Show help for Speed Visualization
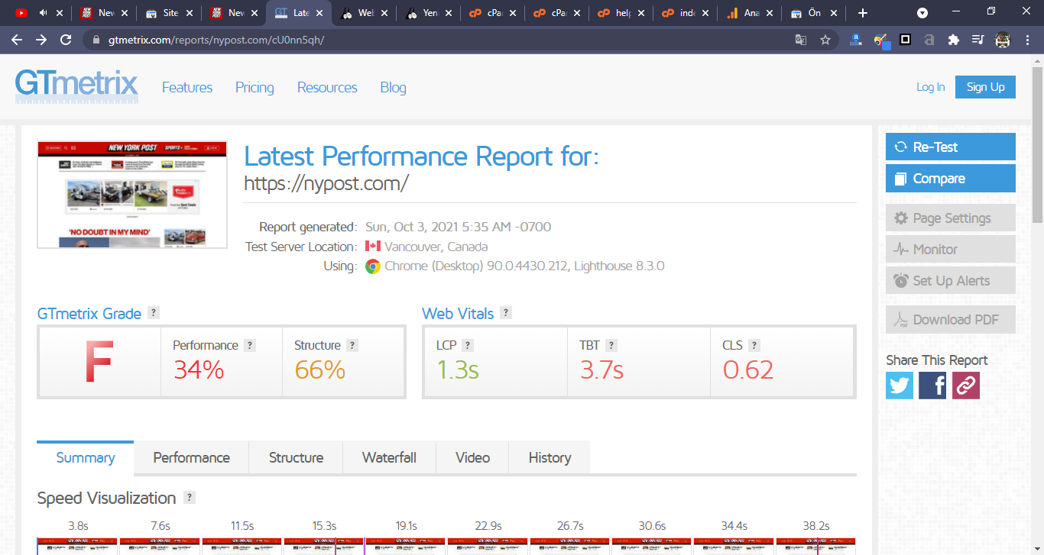Screen dimensions: 1044x555 tap(190, 498)
